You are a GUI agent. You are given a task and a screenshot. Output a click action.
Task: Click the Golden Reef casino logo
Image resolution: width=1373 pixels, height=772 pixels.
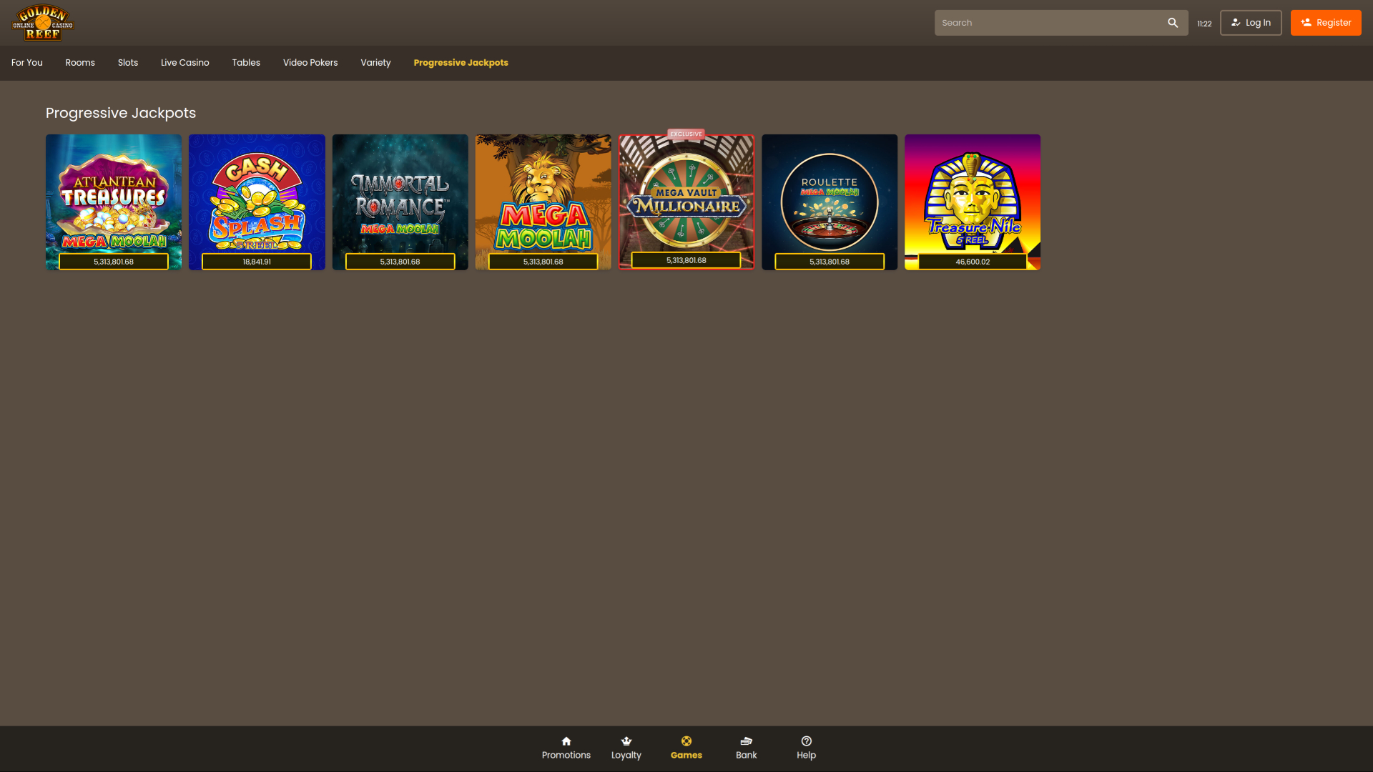[42, 22]
